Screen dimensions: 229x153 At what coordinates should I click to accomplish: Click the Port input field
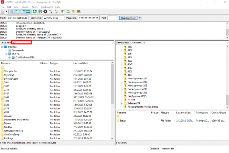112,18
